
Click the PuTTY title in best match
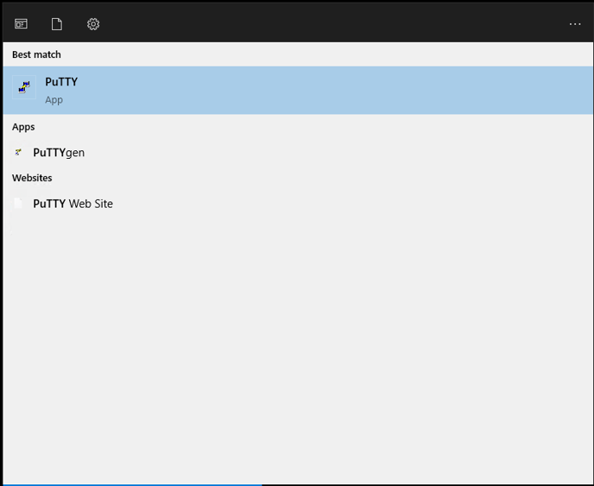[x=61, y=82]
